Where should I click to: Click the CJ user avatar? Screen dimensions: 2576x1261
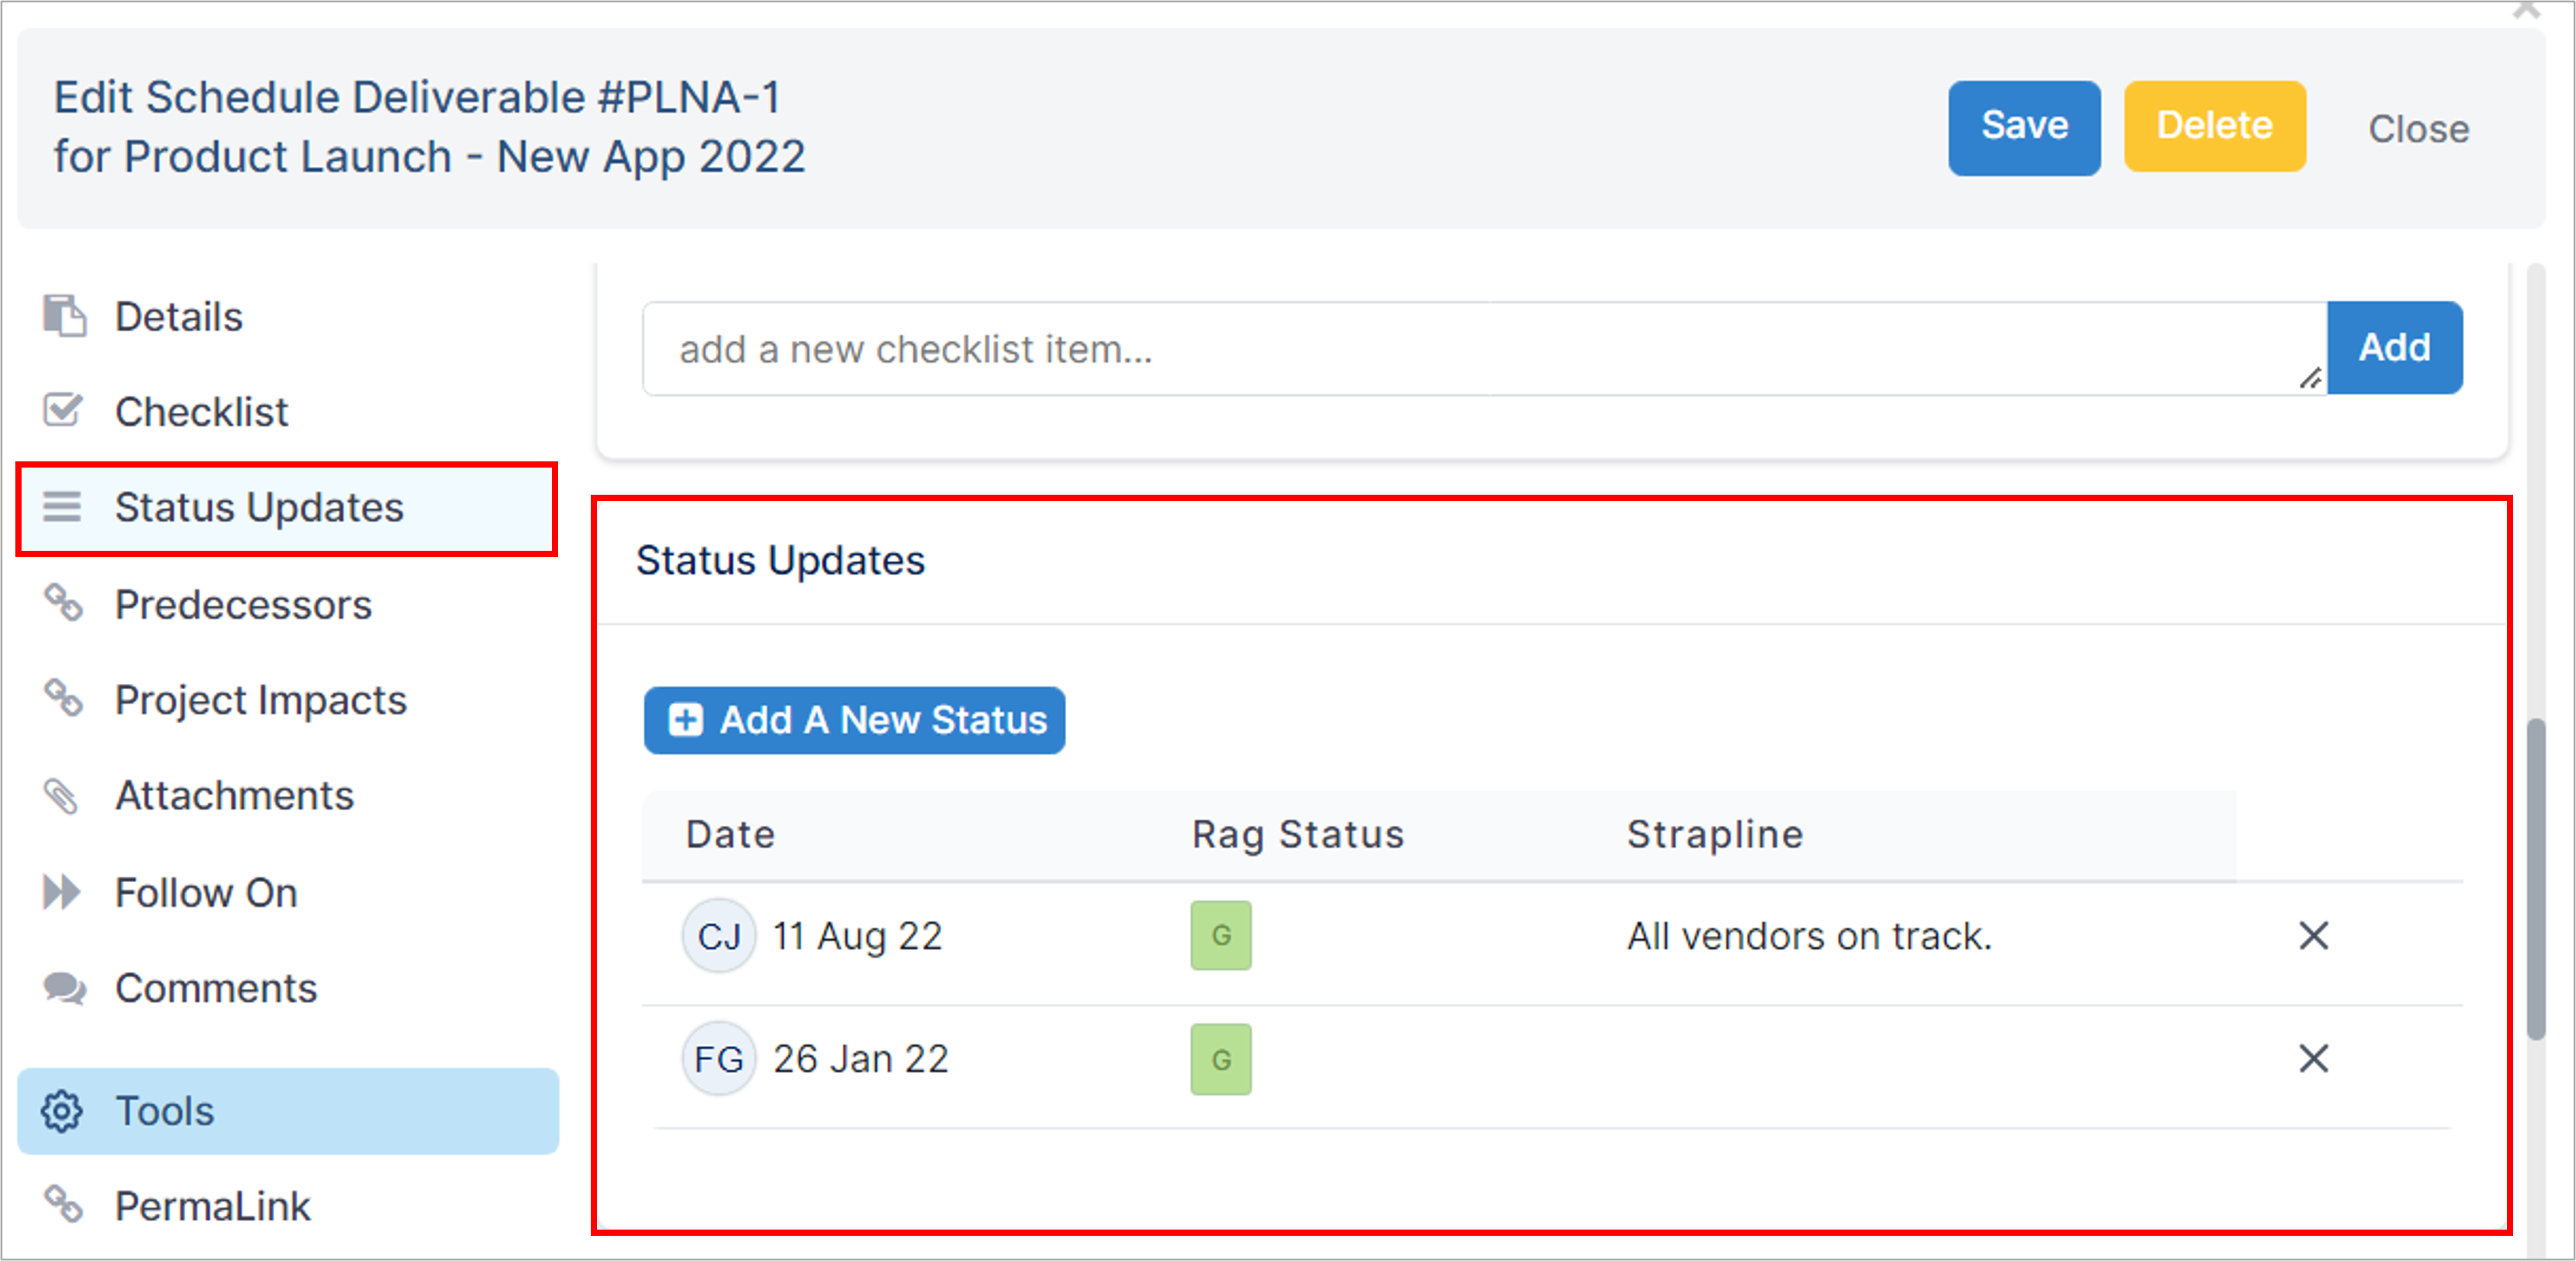tap(719, 936)
